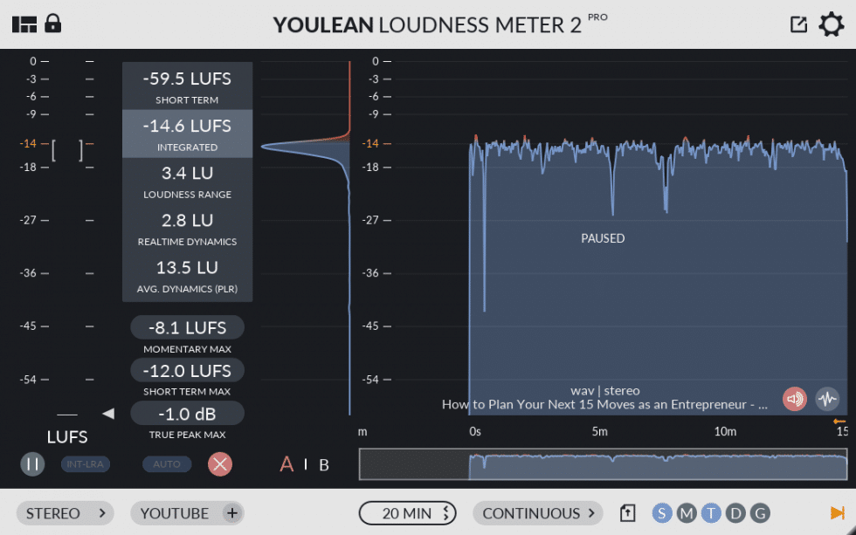
Task: Enable the INT-LRA toggle
Action: 85,464
